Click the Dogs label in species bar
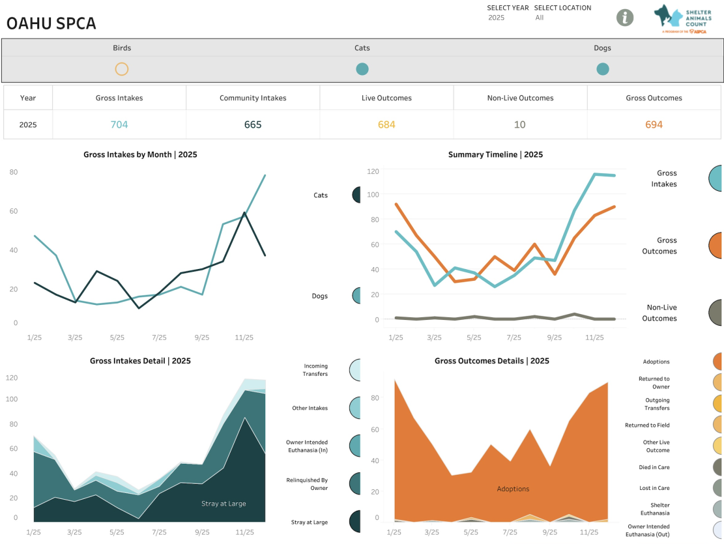 [x=602, y=48]
